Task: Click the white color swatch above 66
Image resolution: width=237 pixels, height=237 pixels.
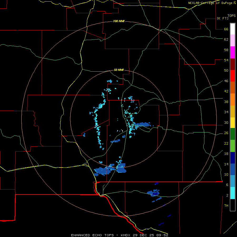Action: click(233, 29)
